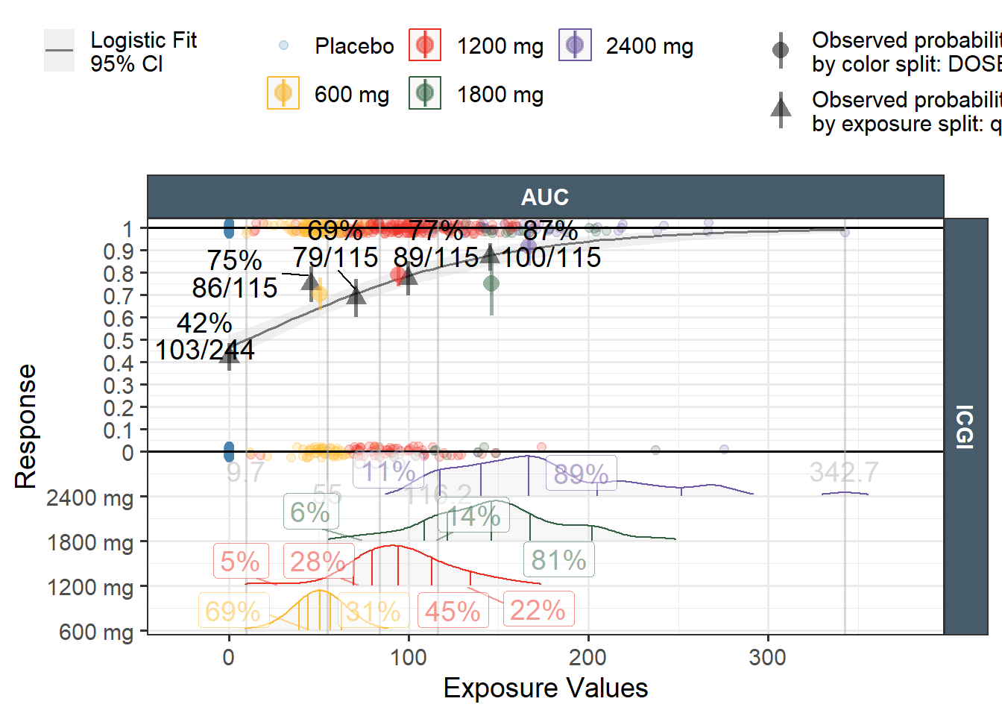The height and width of the screenshot is (716, 1002).
Task: Click the red 45% percentage label
Action: click(453, 612)
